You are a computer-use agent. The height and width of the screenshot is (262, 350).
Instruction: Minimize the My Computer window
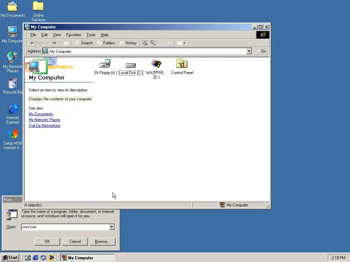255,27
